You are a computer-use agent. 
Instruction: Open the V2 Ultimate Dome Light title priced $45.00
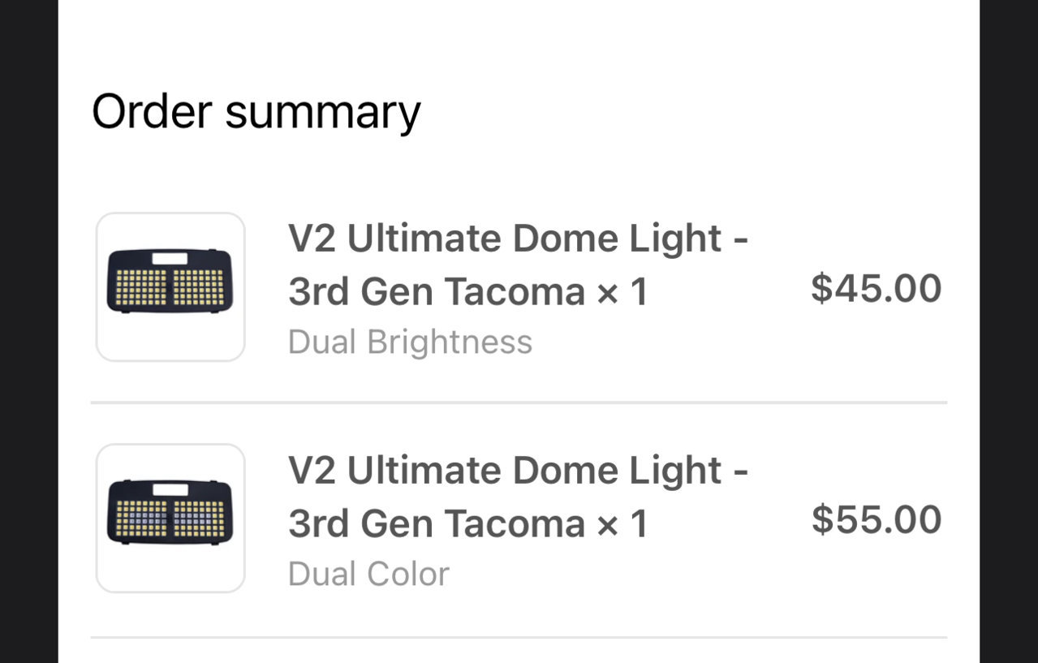(518, 265)
